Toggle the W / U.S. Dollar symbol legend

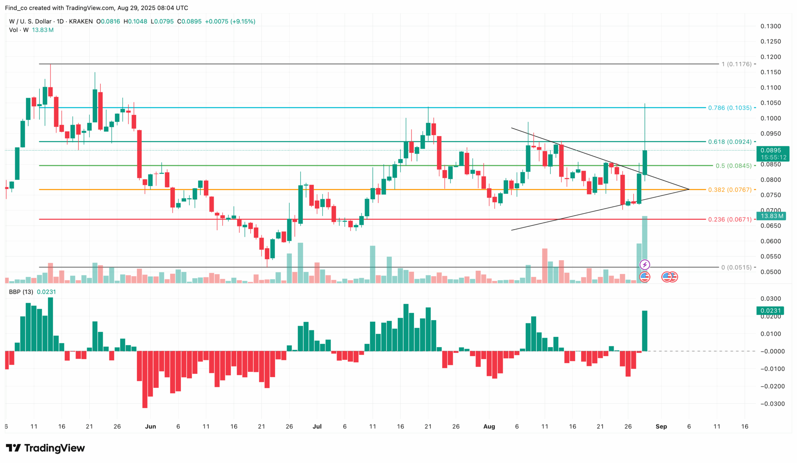click(31, 21)
